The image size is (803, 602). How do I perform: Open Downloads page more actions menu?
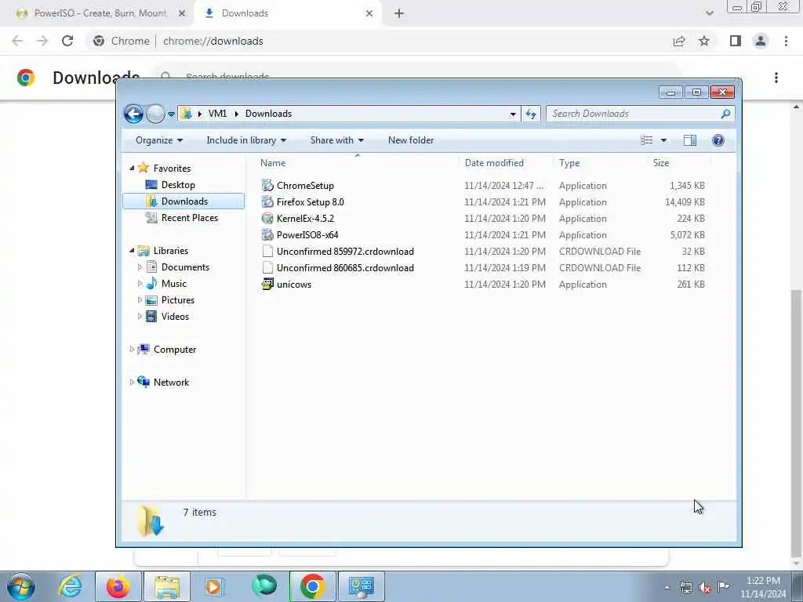[x=776, y=78]
